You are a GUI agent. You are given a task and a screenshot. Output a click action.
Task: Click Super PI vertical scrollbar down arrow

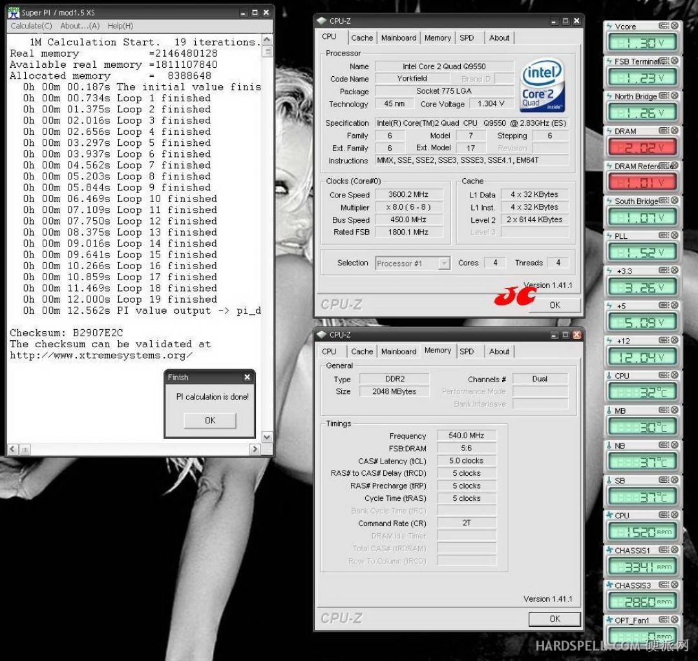pyautogui.click(x=267, y=437)
